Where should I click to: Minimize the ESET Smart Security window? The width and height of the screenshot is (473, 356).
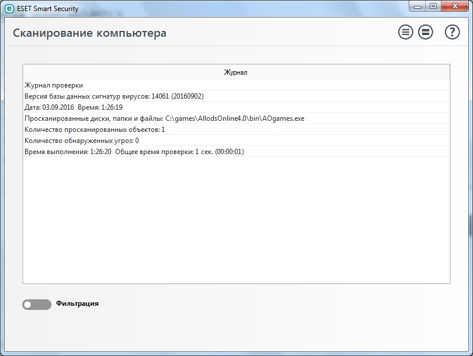416,6
